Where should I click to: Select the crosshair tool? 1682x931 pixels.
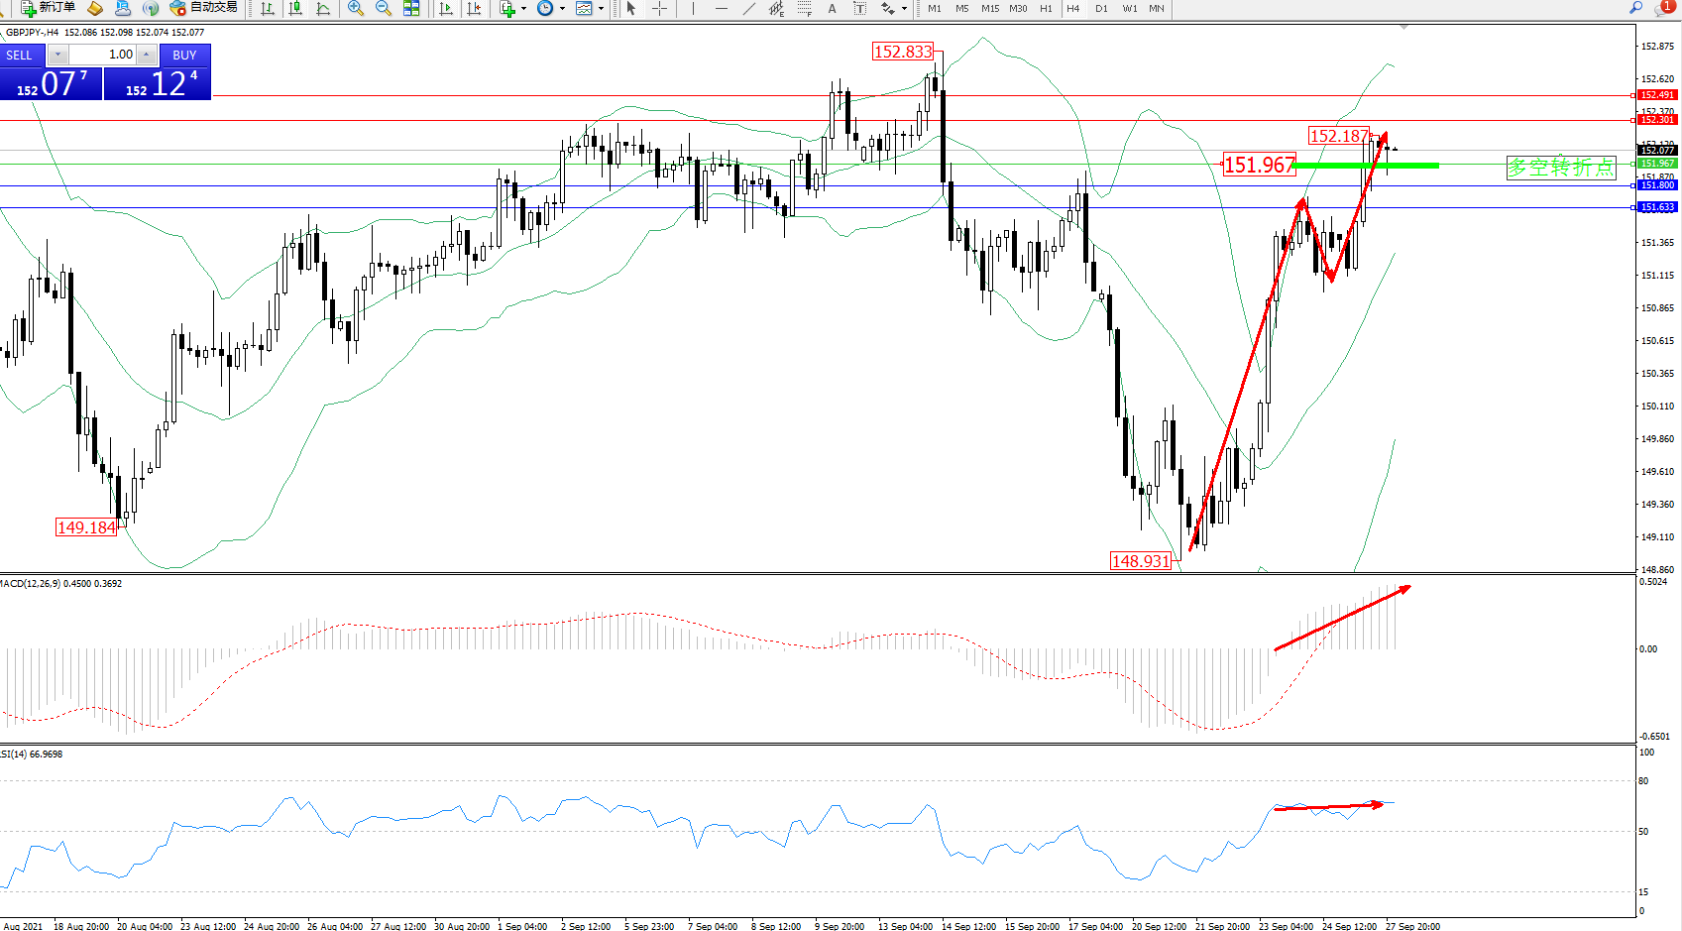659,9
